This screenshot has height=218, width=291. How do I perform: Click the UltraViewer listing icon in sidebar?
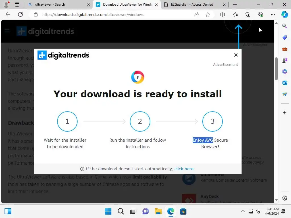pyautogui.click(x=189, y=178)
